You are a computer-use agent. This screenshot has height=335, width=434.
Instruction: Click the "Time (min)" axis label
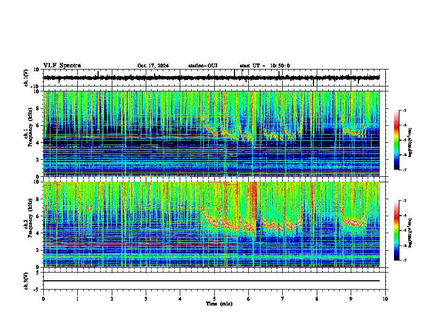pos(219,304)
